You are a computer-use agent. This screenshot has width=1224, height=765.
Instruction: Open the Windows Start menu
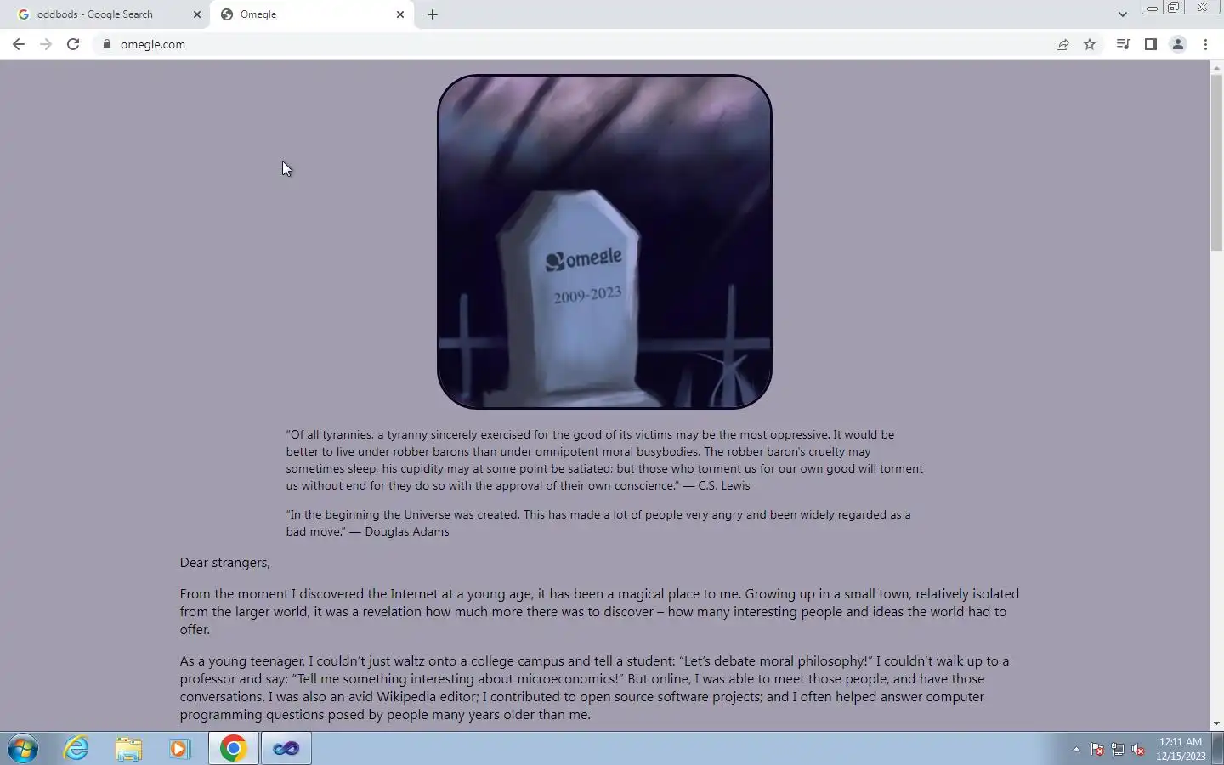[23, 749]
